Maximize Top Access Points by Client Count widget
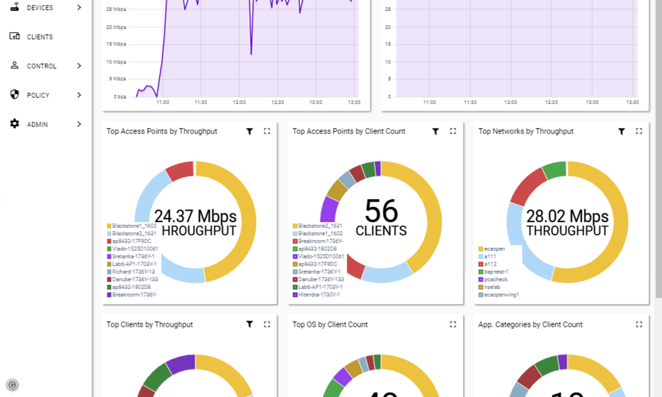 click(453, 131)
